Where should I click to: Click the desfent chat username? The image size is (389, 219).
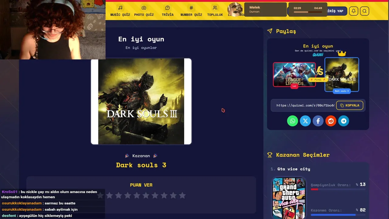[x=9, y=216]
